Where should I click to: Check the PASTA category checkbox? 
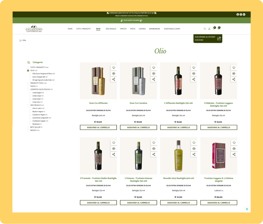[28, 86]
